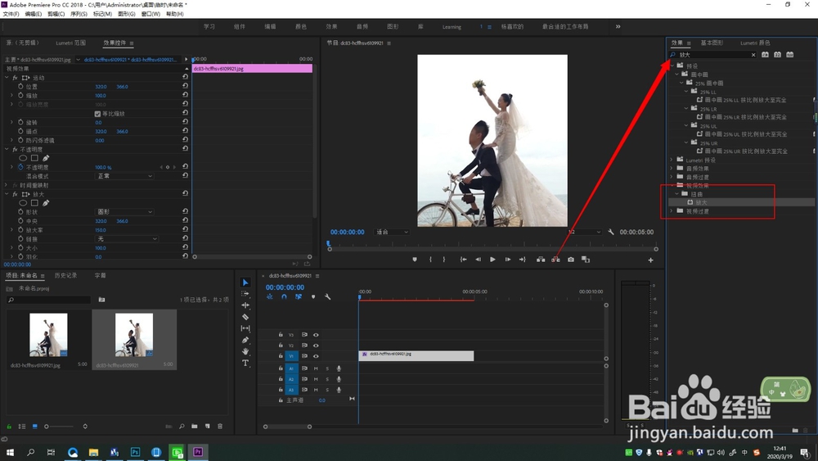Select the Type tool
Image resolution: width=818 pixels, height=461 pixels.
coord(245,363)
